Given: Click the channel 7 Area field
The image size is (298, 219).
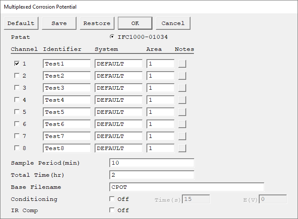Looking at the screenshot, I should click(x=160, y=136).
